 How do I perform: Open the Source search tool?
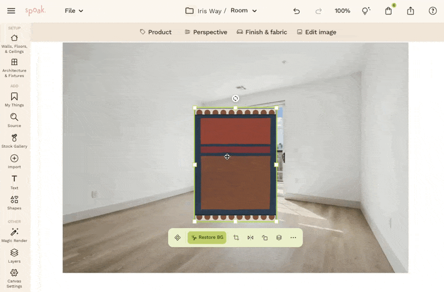coord(14,120)
